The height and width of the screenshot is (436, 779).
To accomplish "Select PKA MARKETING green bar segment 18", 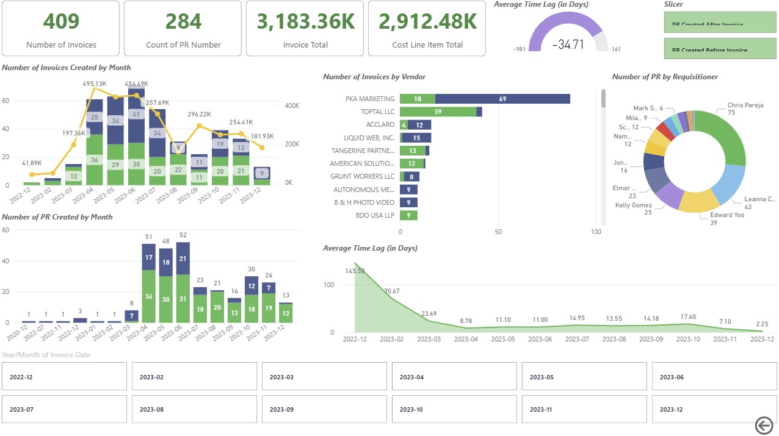I will 418,99.
